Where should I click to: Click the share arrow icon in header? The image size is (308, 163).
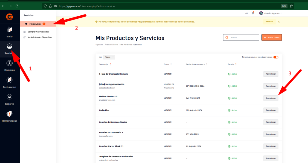point(247,13)
